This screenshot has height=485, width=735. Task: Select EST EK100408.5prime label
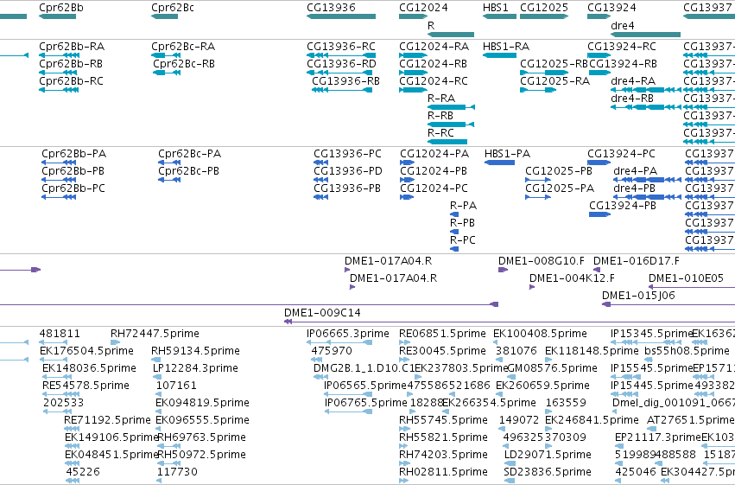(x=540, y=334)
